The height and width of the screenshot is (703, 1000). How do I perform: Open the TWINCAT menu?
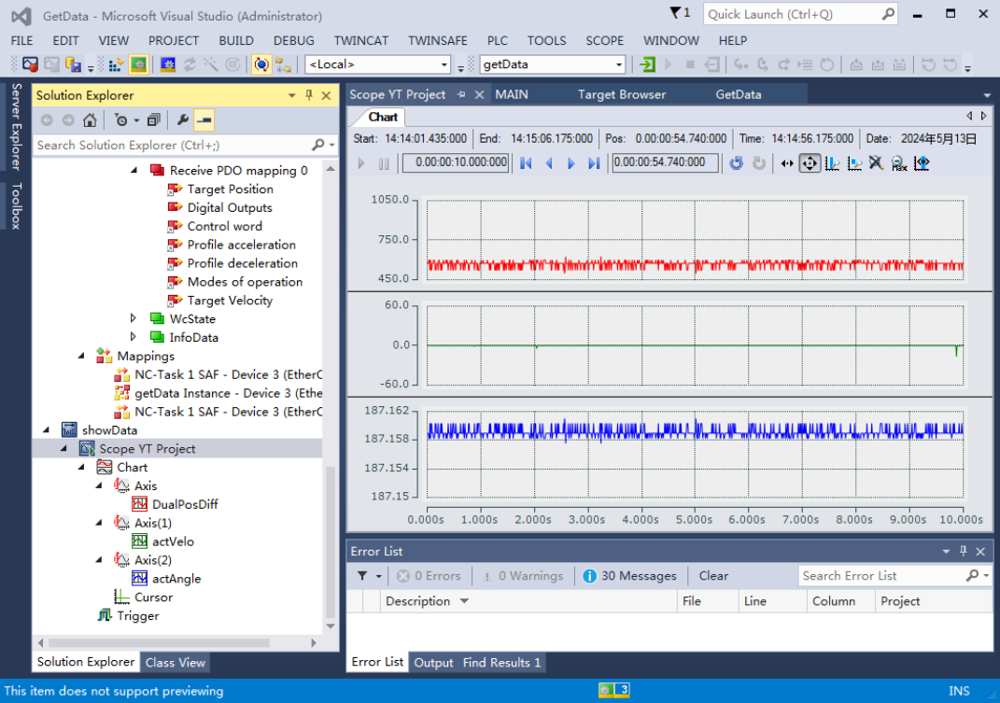[x=361, y=40]
